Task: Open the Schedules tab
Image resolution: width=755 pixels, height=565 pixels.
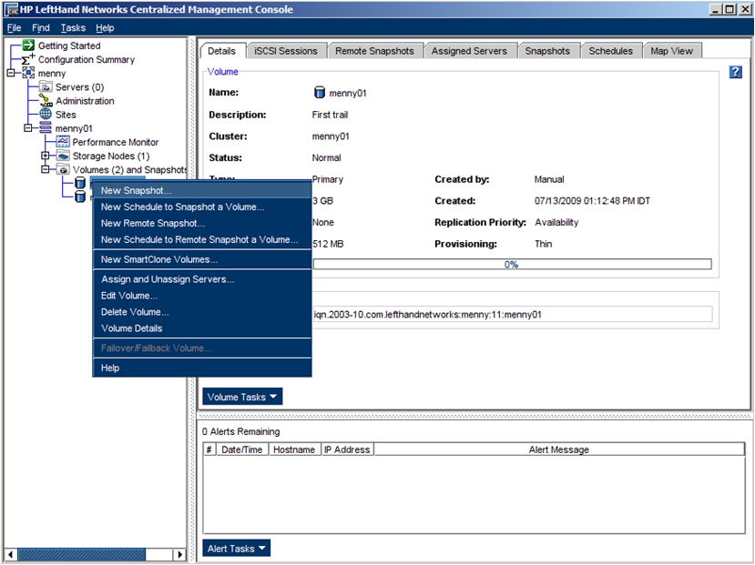Action: click(x=611, y=51)
